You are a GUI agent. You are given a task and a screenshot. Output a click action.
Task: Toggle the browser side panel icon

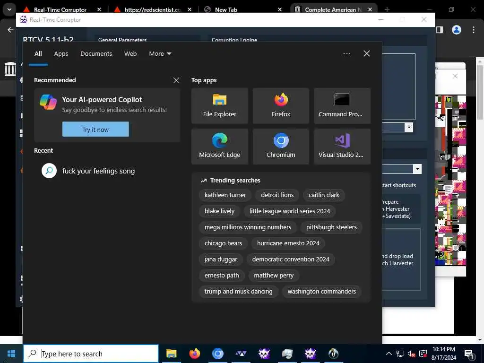[440, 30]
